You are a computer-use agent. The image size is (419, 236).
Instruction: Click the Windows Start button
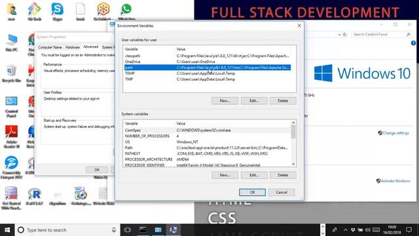(x=7, y=230)
